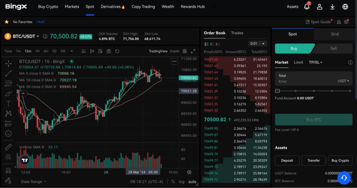Screen dimensions: 357x188
Task: Click the order amount percentage slider handle
Action: click(x=277, y=91)
